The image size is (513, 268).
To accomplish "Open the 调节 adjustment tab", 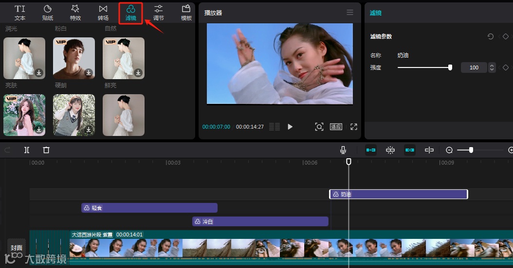I will pyautogui.click(x=158, y=13).
